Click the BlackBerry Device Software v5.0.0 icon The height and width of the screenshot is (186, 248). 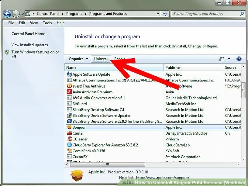69,121
